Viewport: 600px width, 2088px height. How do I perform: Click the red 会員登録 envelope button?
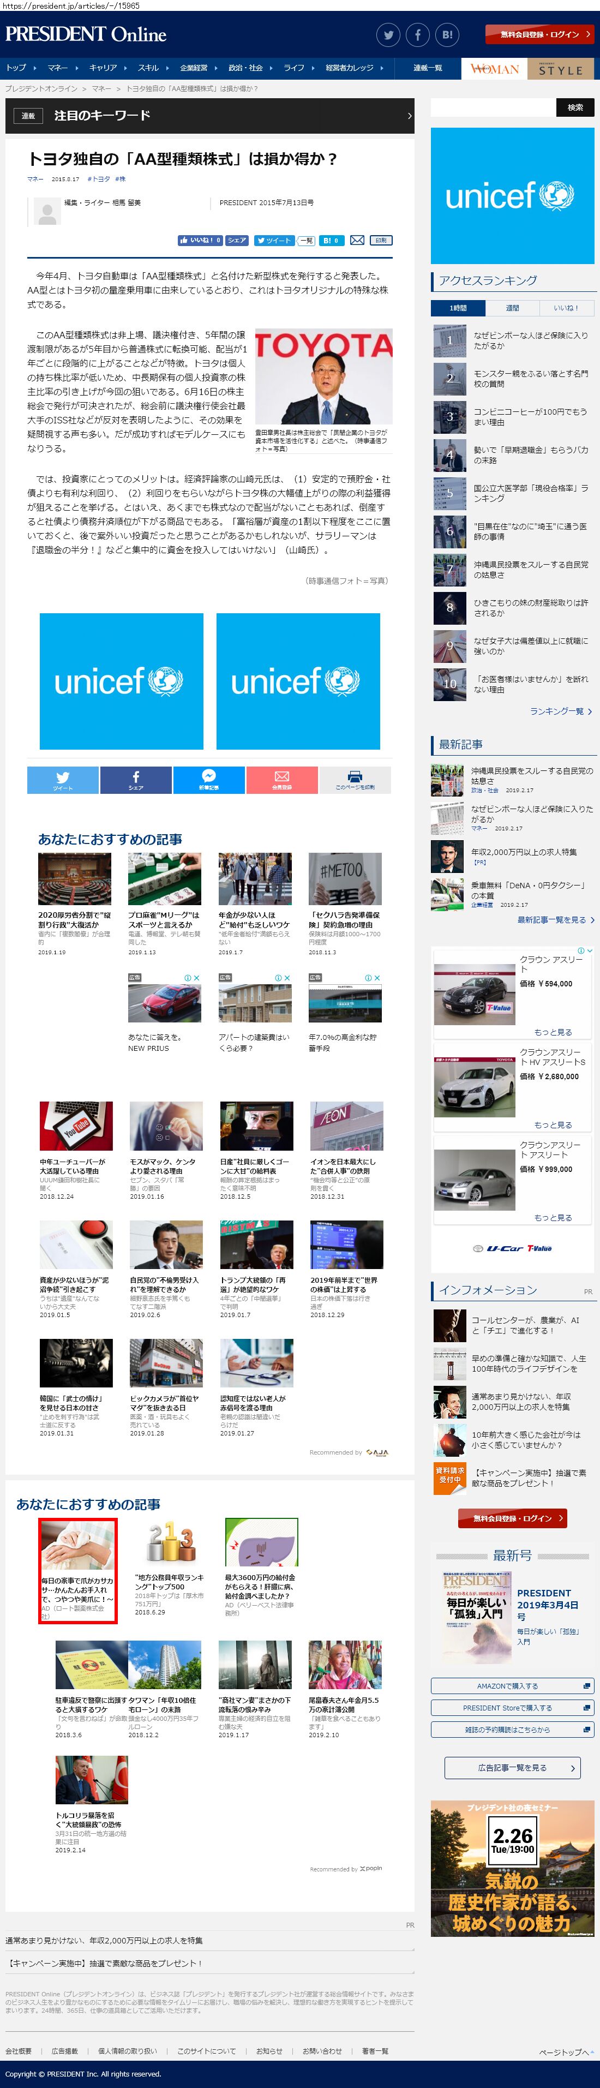tap(281, 779)
